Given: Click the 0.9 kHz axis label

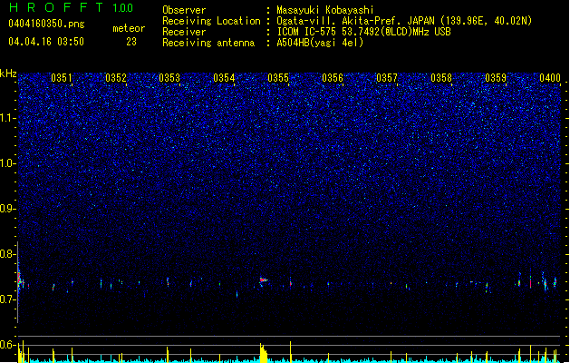Looking at the screenshot, I should coord(8,209).
